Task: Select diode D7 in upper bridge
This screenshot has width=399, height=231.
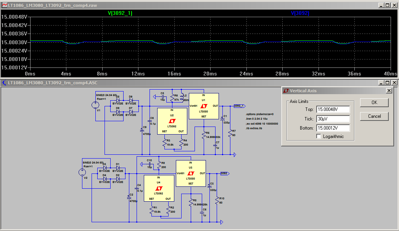Action: [131, 112]
